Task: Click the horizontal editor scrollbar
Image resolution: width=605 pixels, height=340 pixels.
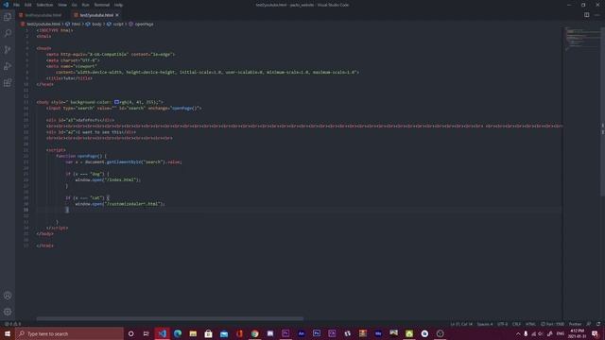Action: click(x=170, y=318)
